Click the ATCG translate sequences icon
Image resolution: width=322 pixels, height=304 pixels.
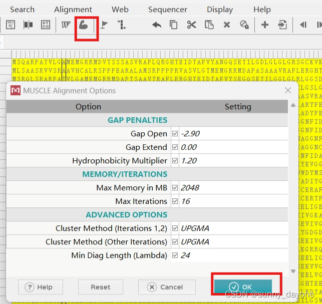46,25
